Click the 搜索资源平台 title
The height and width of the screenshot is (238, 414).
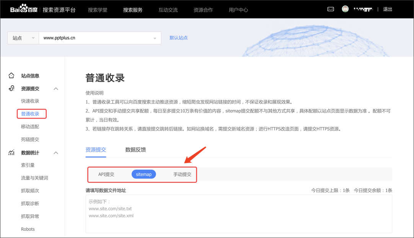(59, 10)
